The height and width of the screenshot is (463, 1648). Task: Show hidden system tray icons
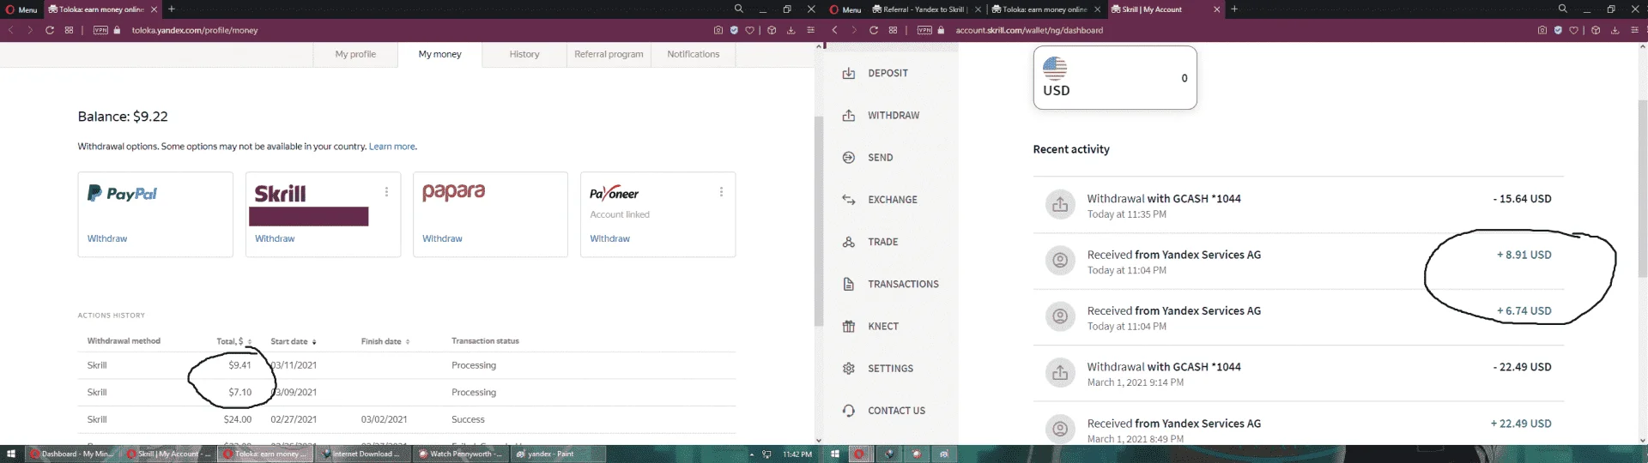click(752, 454)
